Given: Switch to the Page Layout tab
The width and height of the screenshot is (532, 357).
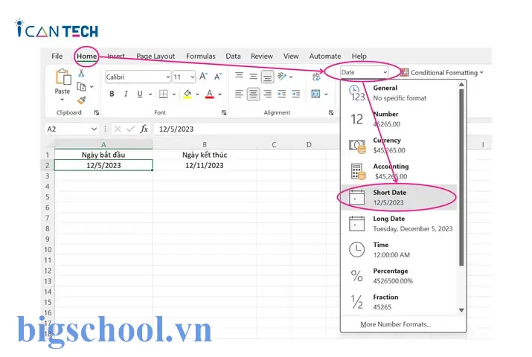Looking at the screenshot, I should (156, 56).
